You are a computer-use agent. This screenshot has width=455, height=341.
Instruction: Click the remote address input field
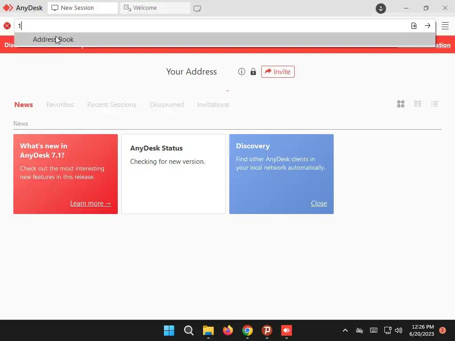coord(212,26)
